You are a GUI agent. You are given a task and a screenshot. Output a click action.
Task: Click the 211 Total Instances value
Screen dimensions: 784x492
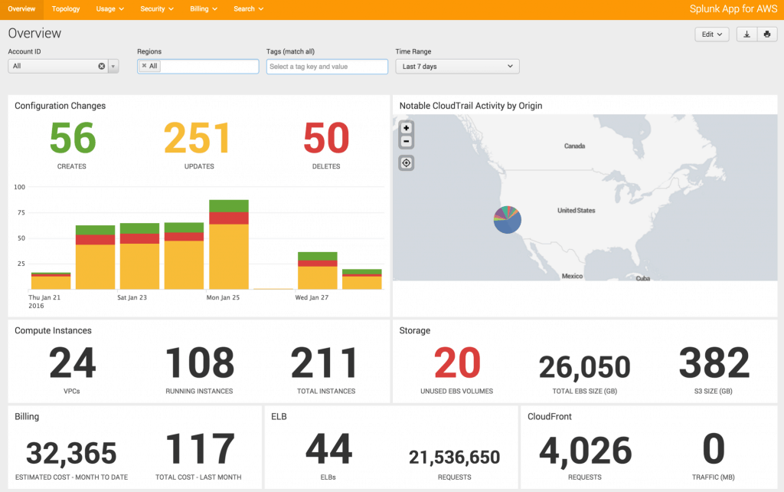tap(325, 362)
